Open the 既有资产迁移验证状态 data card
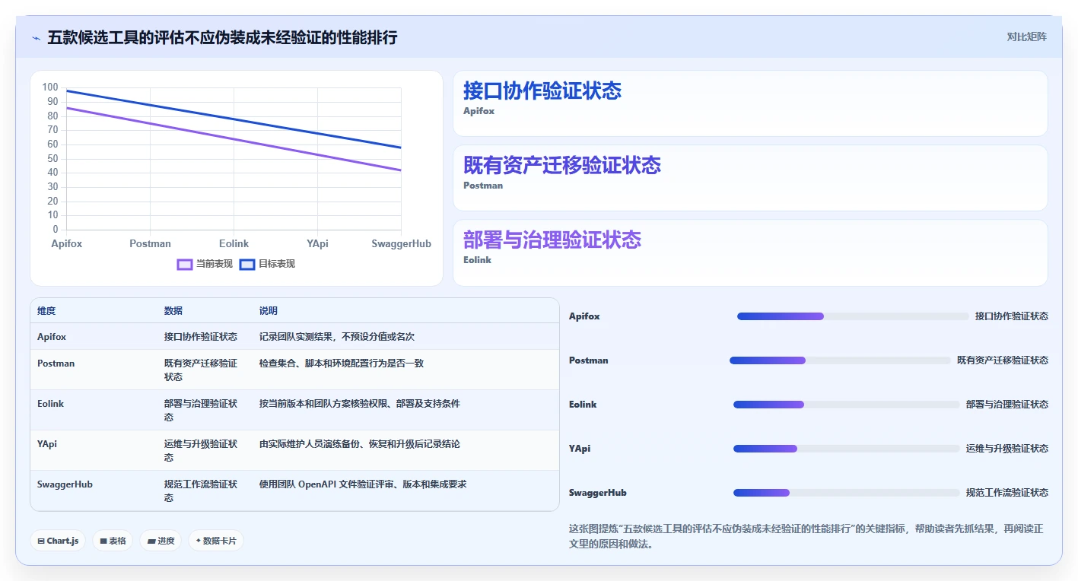 (750, 178)
